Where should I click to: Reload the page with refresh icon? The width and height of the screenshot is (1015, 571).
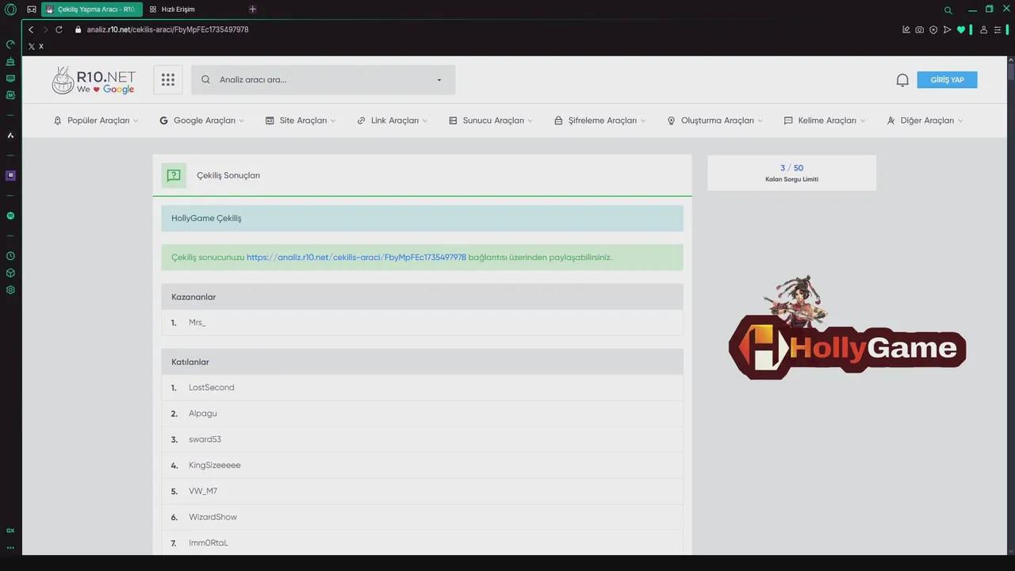(59, 29)
